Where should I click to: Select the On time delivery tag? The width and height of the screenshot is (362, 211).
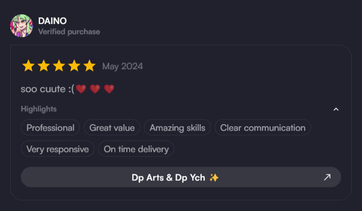[x=136, y=149]
